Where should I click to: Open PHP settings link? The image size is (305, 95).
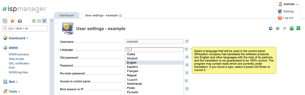pyautogui.click(x=12, y=68)
